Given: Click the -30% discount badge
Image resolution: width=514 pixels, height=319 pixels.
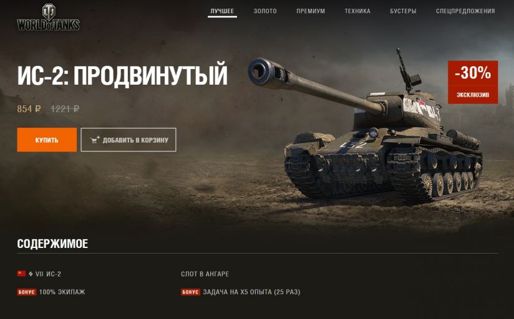Looking at the screenshot, I should pos(473,74).
